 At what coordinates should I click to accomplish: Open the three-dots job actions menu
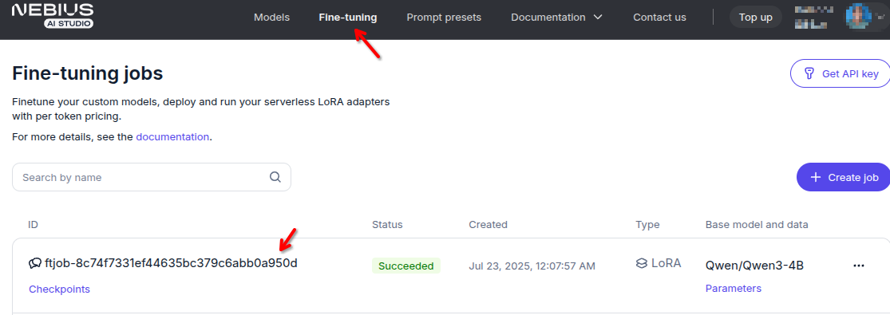858,265
